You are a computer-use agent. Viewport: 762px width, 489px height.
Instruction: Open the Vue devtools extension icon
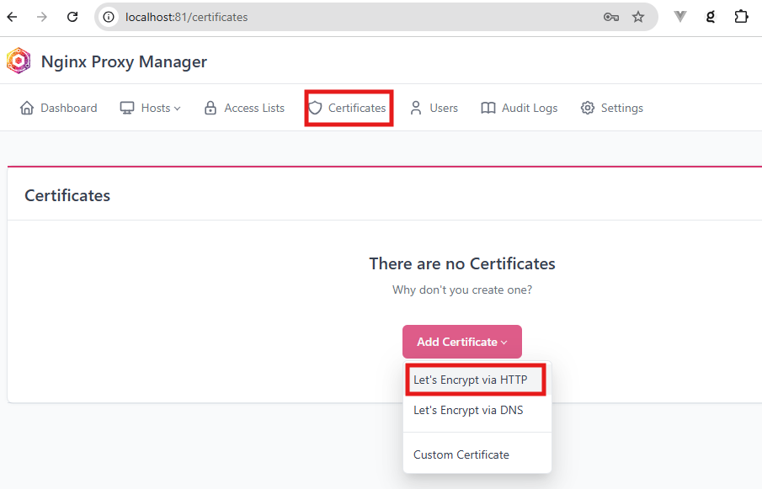[680, 17]
